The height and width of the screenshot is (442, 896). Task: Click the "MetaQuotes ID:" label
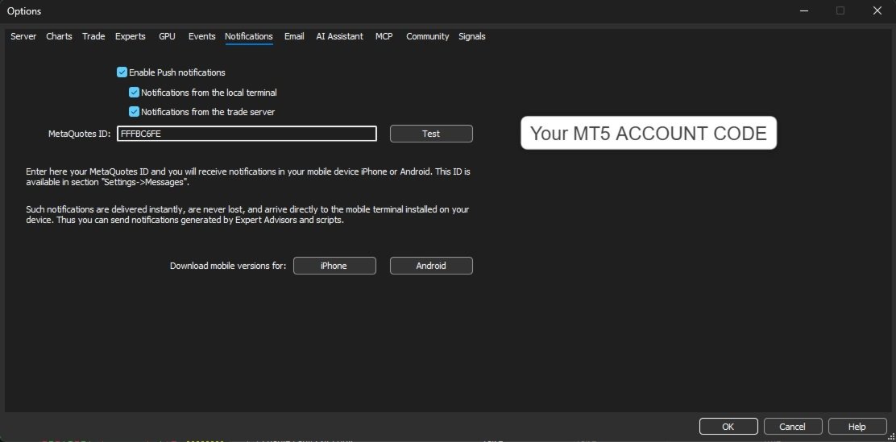pyautogui.click(x=80, y=134)
